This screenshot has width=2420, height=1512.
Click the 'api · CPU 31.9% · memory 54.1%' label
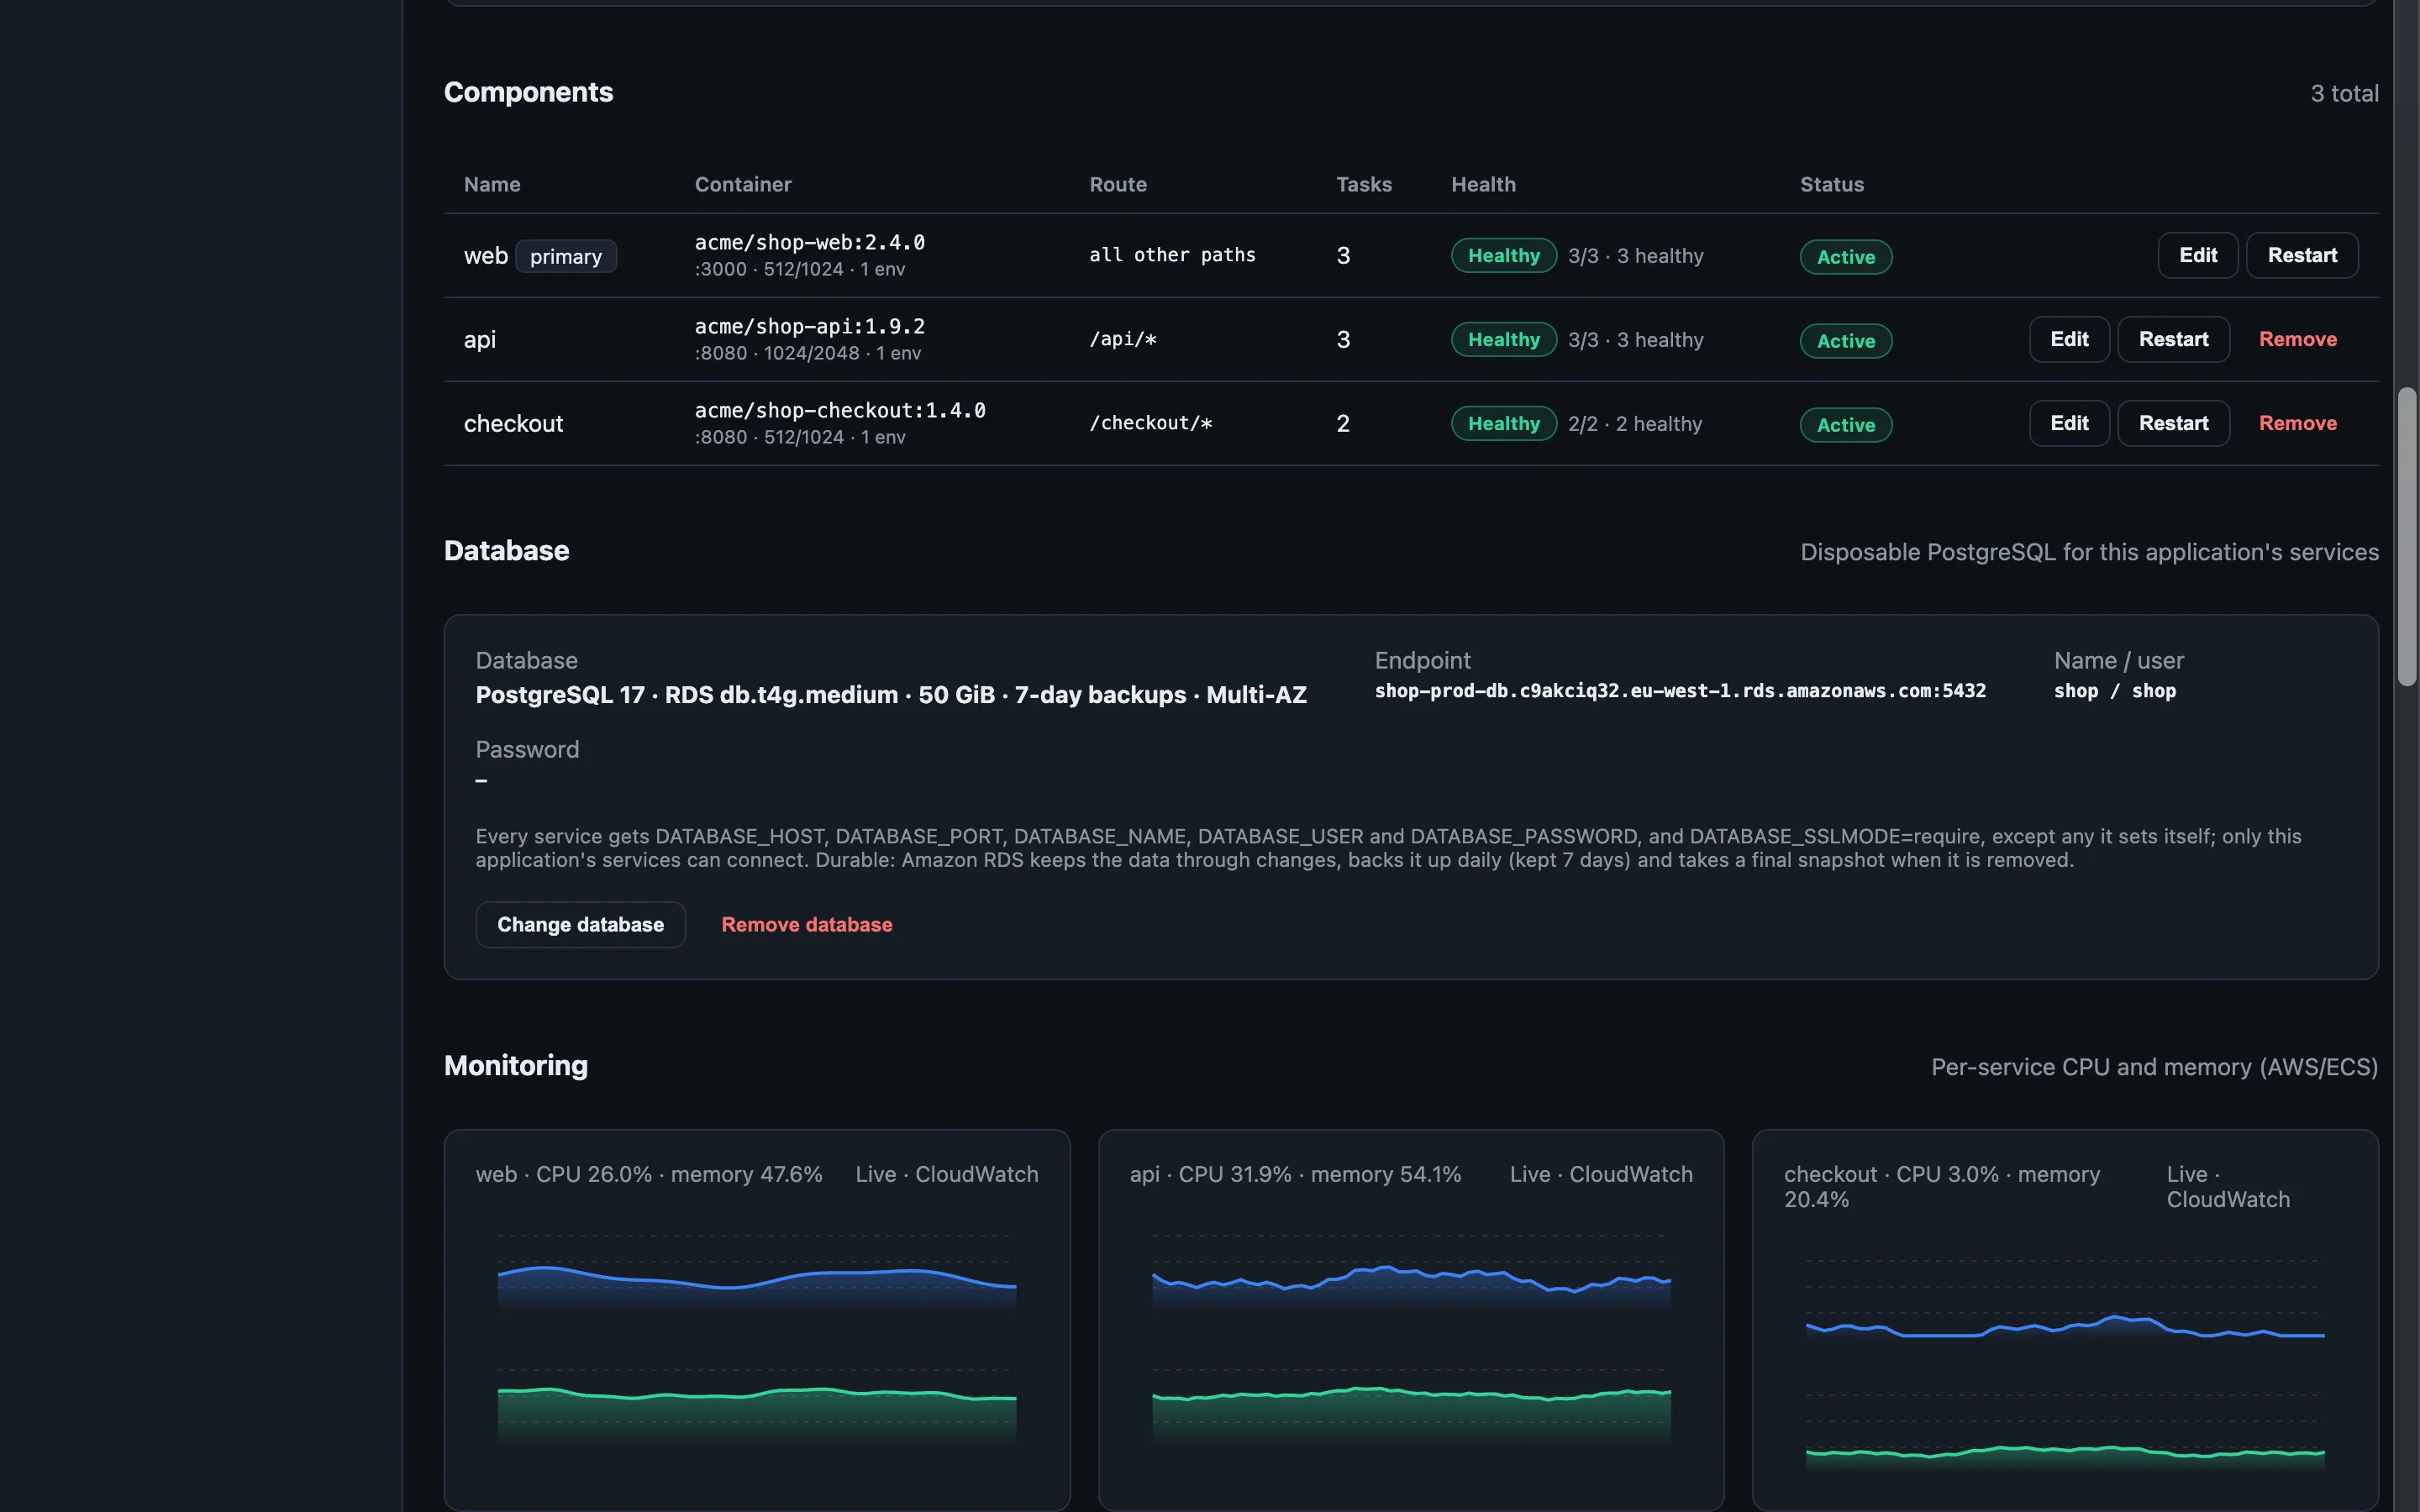click(1295, 1174)
